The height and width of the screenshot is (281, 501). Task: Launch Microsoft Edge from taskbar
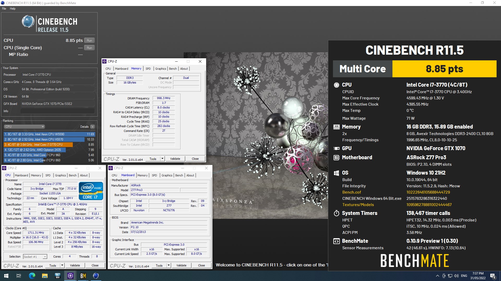click(x=32, y=276)
